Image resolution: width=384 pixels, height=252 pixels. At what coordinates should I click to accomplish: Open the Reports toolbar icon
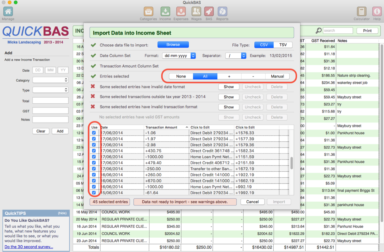coord(222,12)
